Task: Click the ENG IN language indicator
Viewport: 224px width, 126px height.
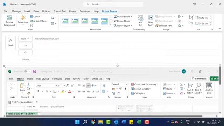Action: tap(188, 122)
